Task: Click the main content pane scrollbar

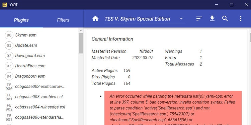Action: tap(250, 37)
